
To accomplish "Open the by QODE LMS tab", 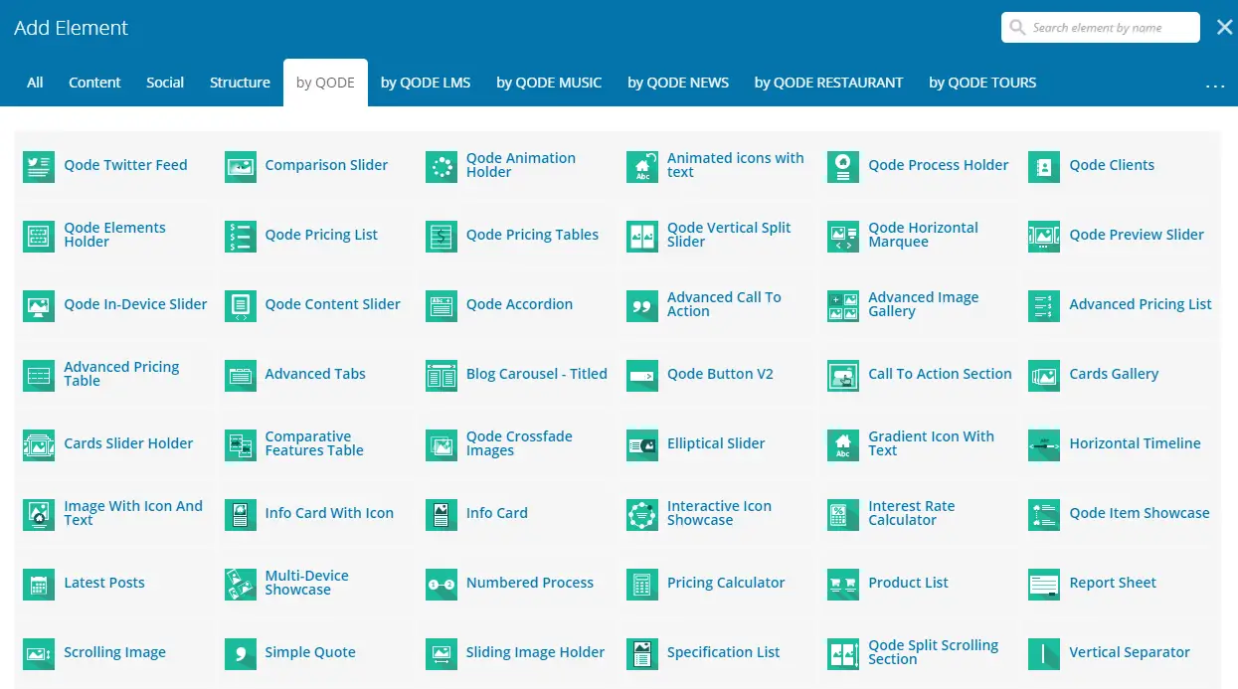I will pos(426,83).
